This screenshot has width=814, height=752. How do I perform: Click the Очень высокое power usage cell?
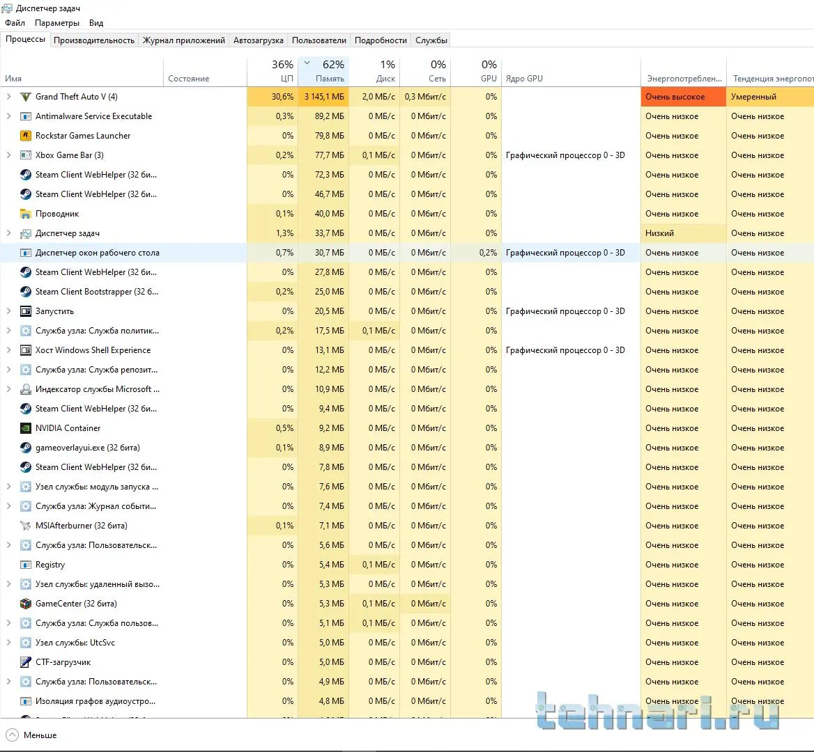coord(684,97)
